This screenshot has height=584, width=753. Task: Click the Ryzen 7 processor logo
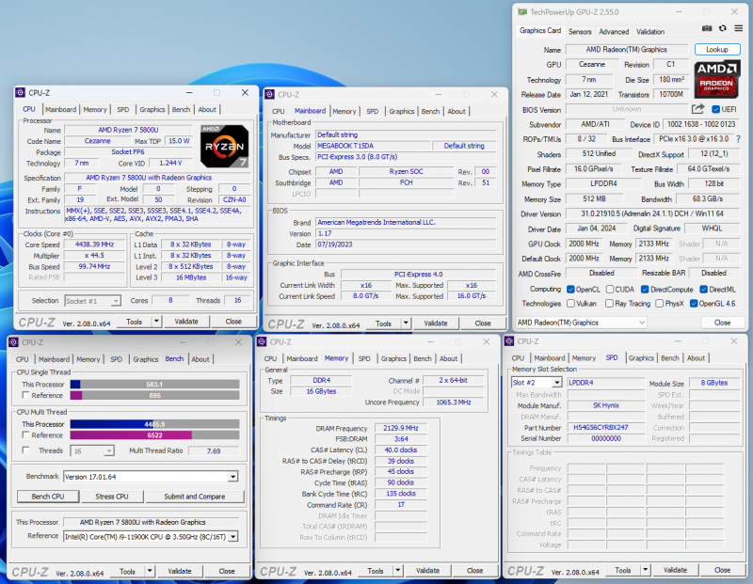(x=224, y=144)
